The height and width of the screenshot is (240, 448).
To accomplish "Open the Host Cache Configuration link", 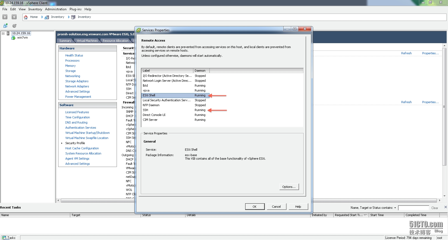I will pos(82,148).
